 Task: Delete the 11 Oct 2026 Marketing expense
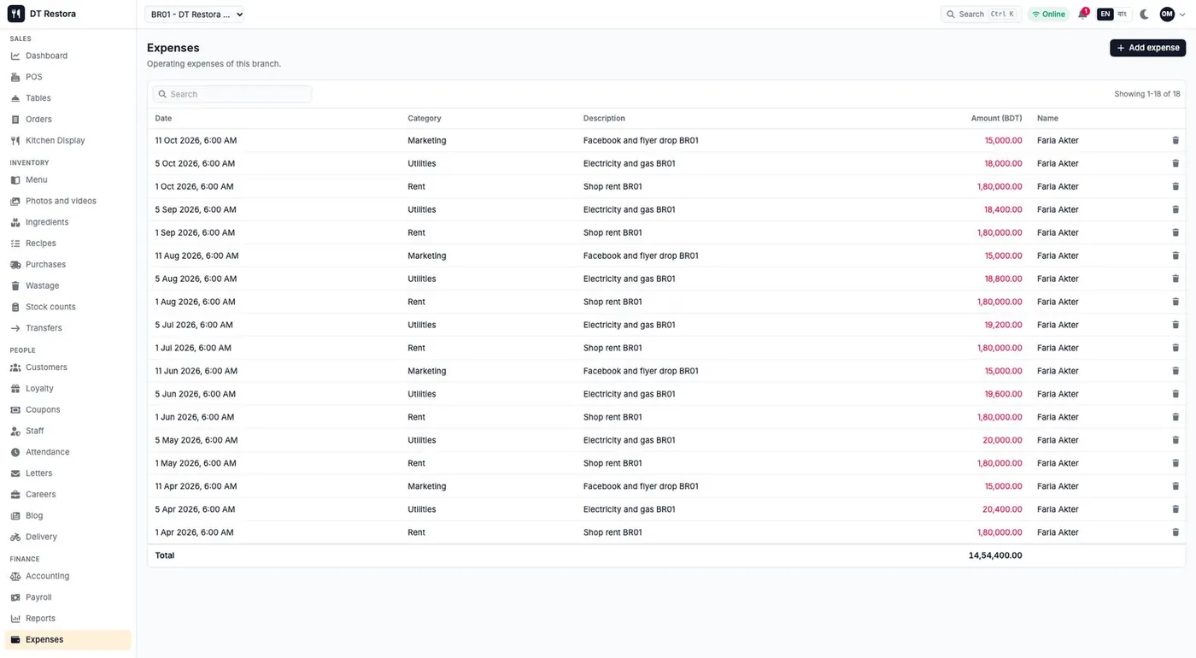point(1175,140)
